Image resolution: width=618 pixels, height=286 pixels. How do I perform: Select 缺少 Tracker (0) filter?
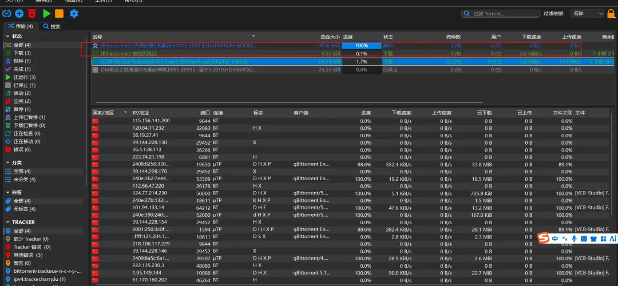43,239
